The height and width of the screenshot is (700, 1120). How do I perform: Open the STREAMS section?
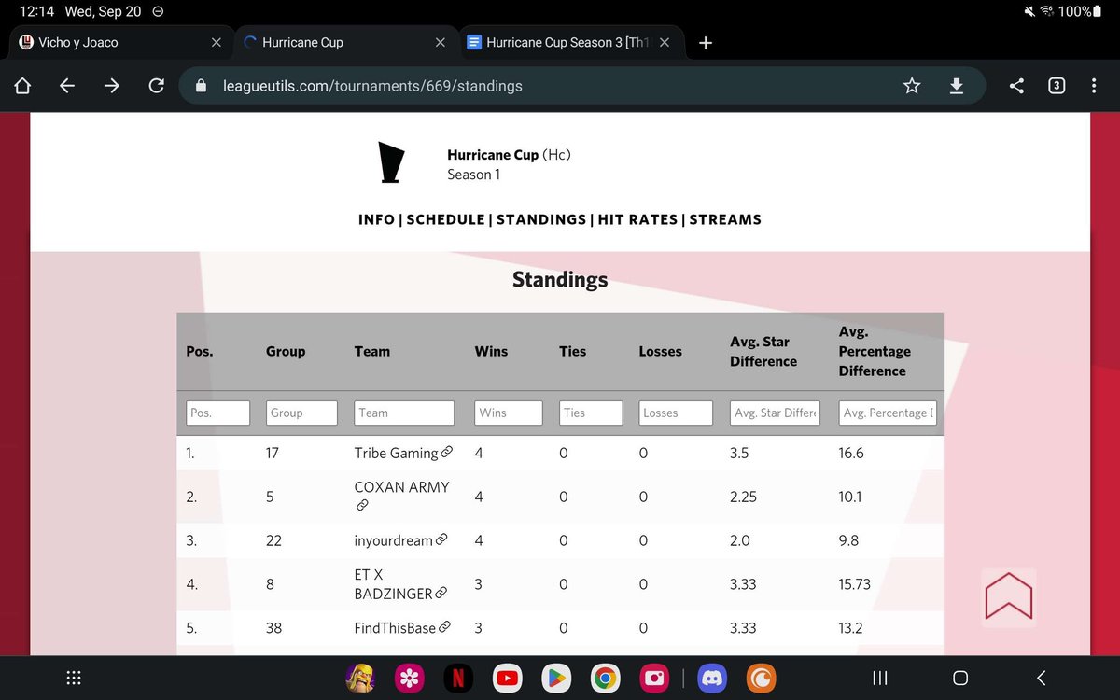(x=725, y=219)
